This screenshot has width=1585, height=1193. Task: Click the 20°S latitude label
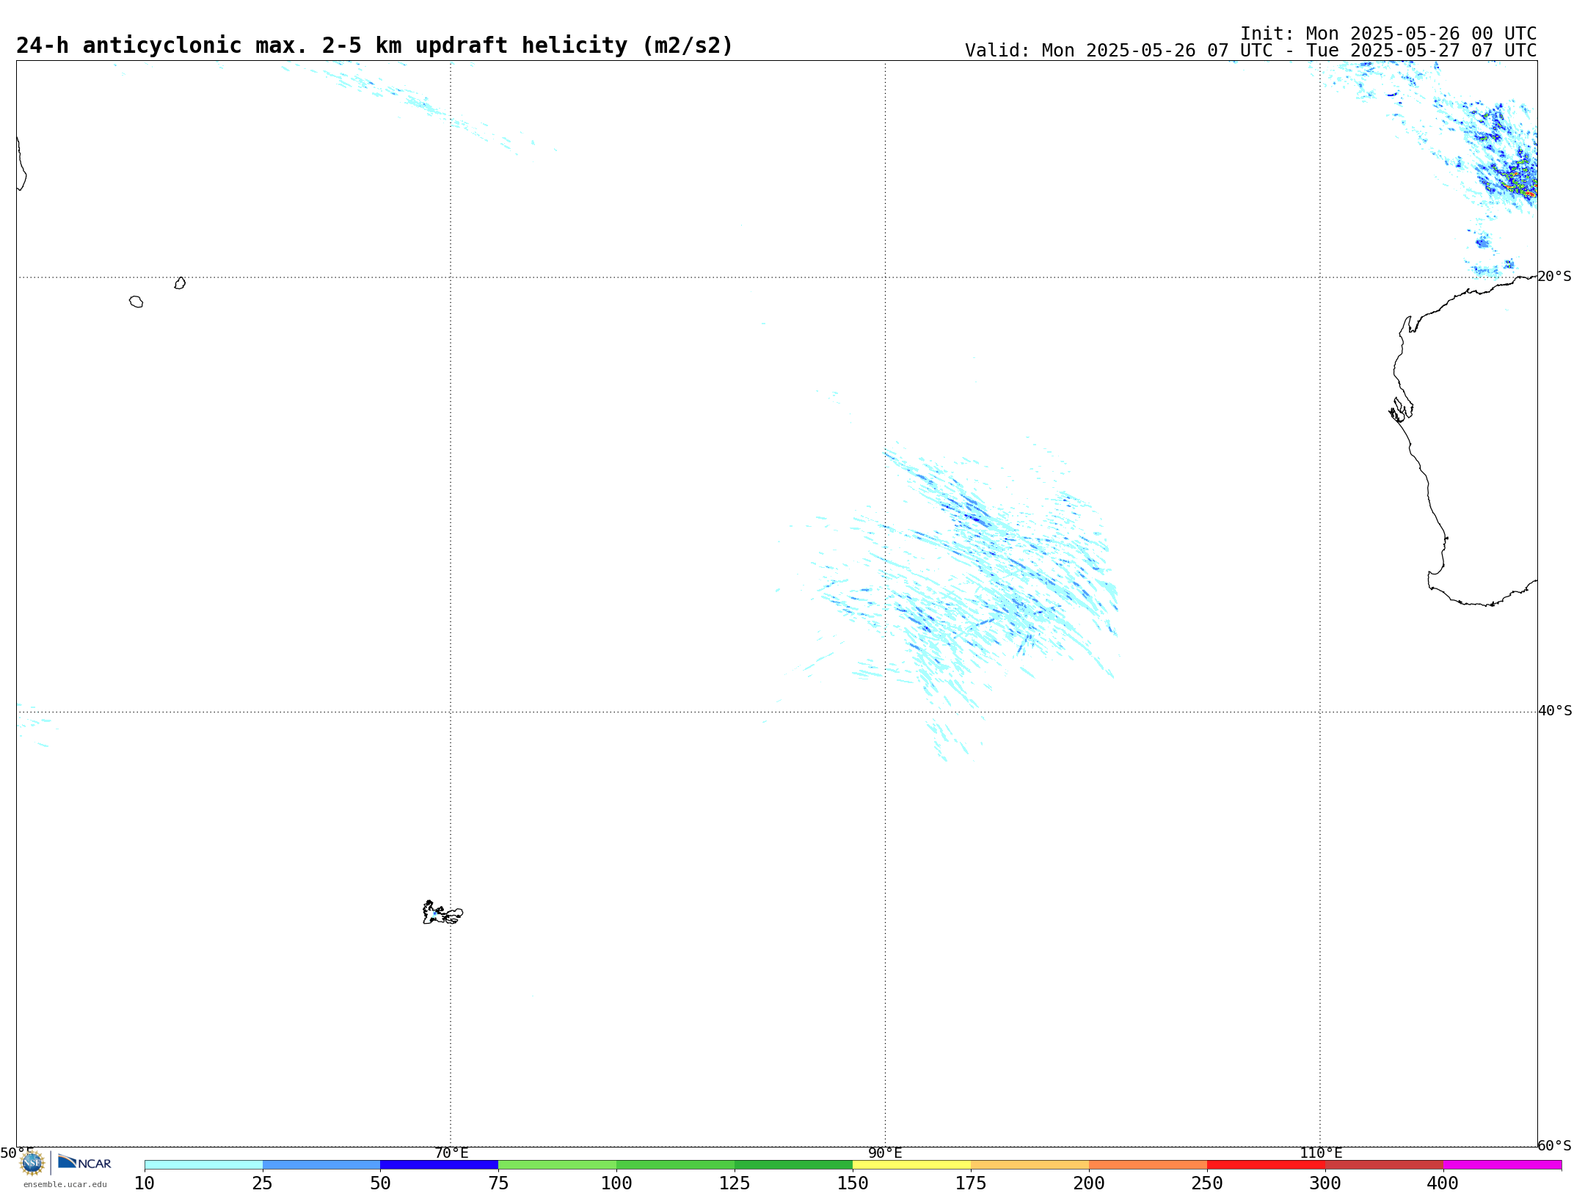[1555, 277]
